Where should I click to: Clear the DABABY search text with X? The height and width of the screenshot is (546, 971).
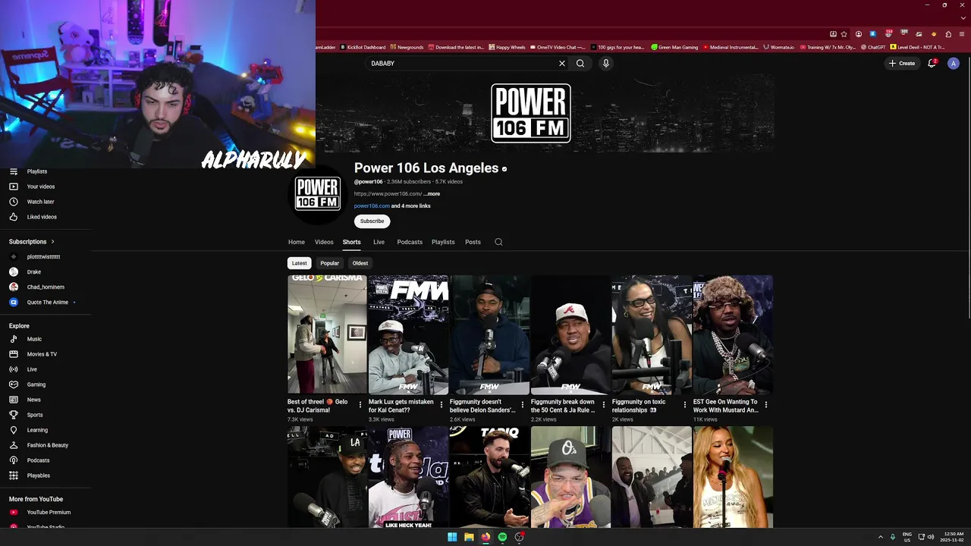(x=562, y=64)
